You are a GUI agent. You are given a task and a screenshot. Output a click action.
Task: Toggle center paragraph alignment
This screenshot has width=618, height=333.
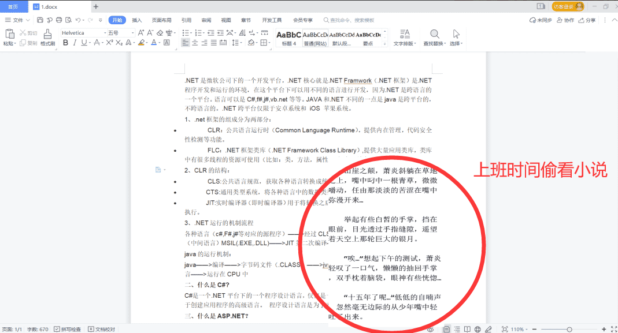coord(195,43)
